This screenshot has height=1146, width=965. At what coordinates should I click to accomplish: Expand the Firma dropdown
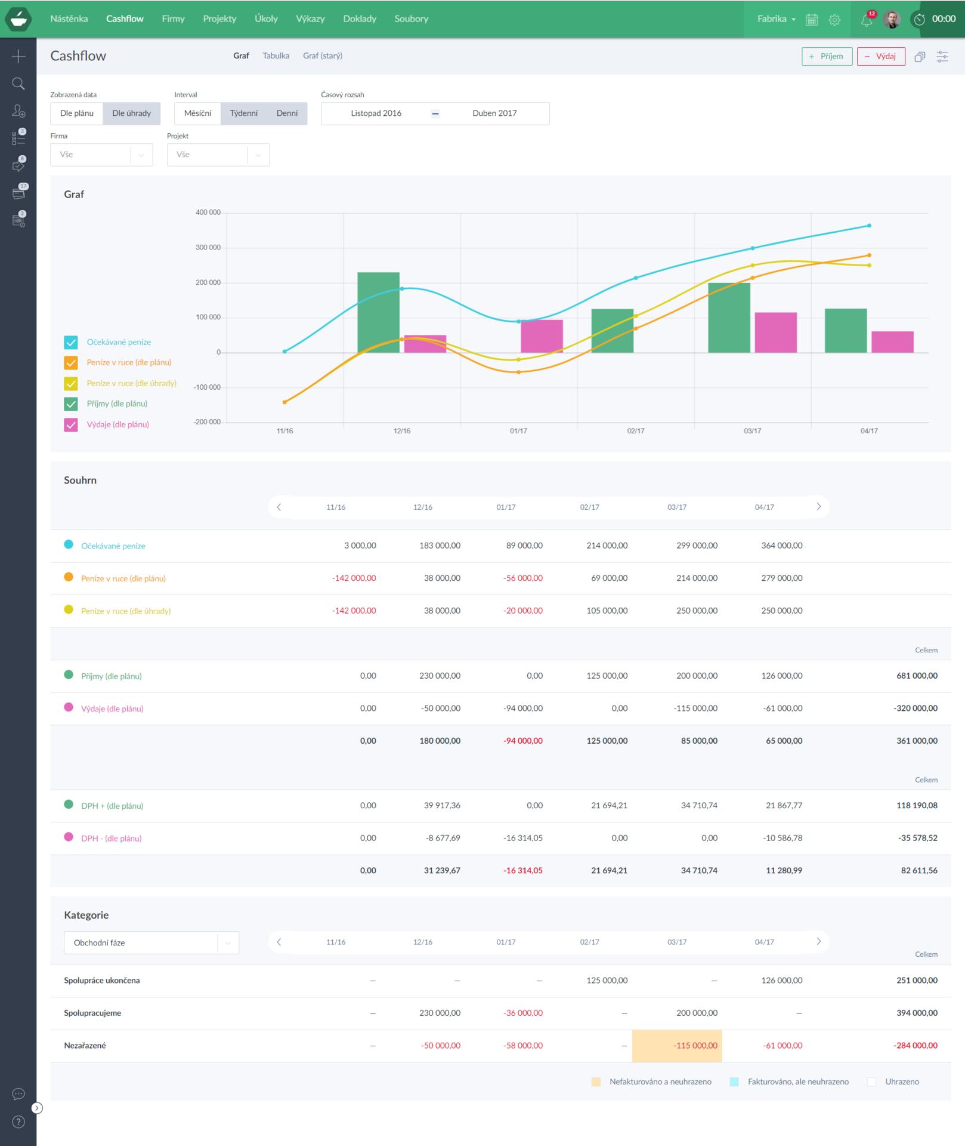(x=101, y=155)
